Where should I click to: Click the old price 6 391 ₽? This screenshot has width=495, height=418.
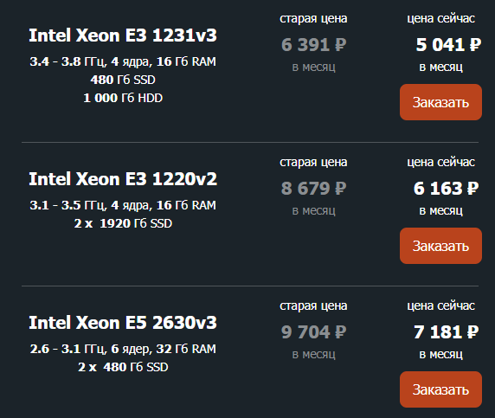point(314,44)
